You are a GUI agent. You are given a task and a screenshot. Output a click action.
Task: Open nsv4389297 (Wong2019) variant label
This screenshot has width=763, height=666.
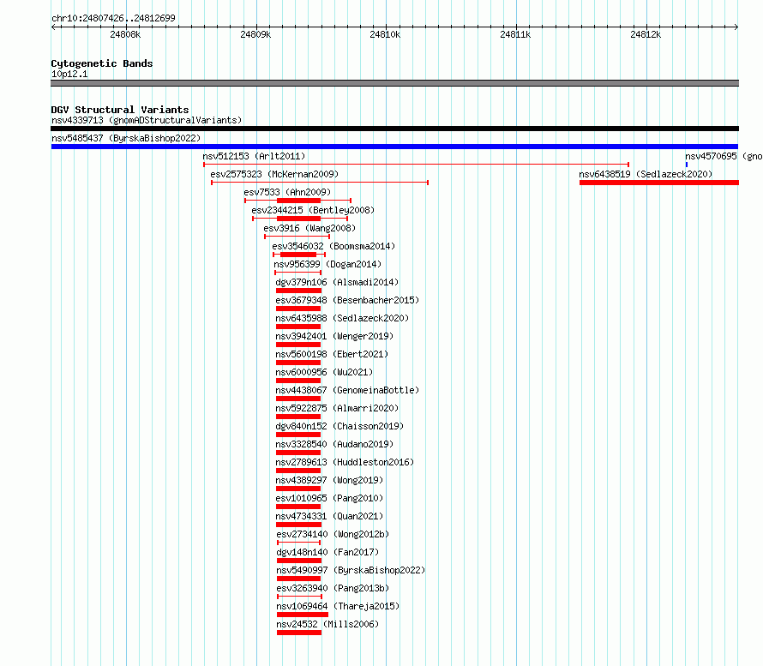pyautogui.click(x=329, y=480)
